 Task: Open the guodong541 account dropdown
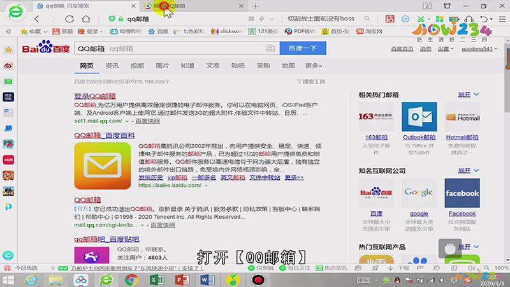(479, 49)
